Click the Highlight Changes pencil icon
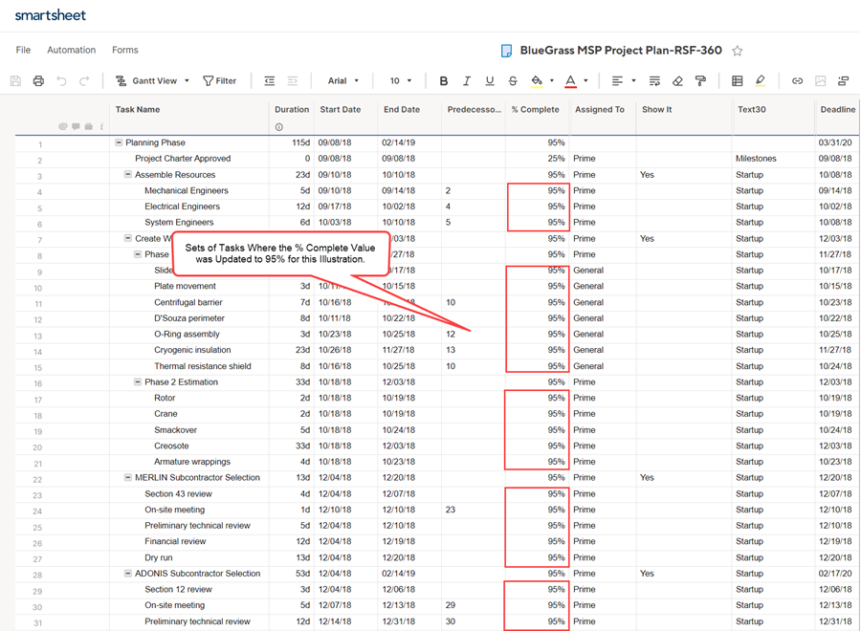The height and width of the screenshot is (631, 861). (759, 80)
